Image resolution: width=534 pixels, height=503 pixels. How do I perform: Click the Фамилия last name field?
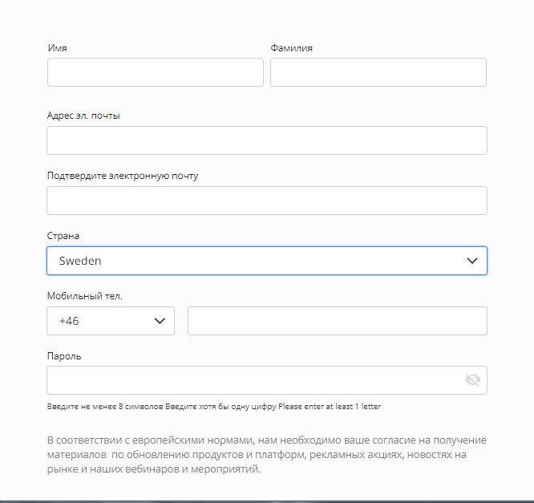[x=378, y=72]
